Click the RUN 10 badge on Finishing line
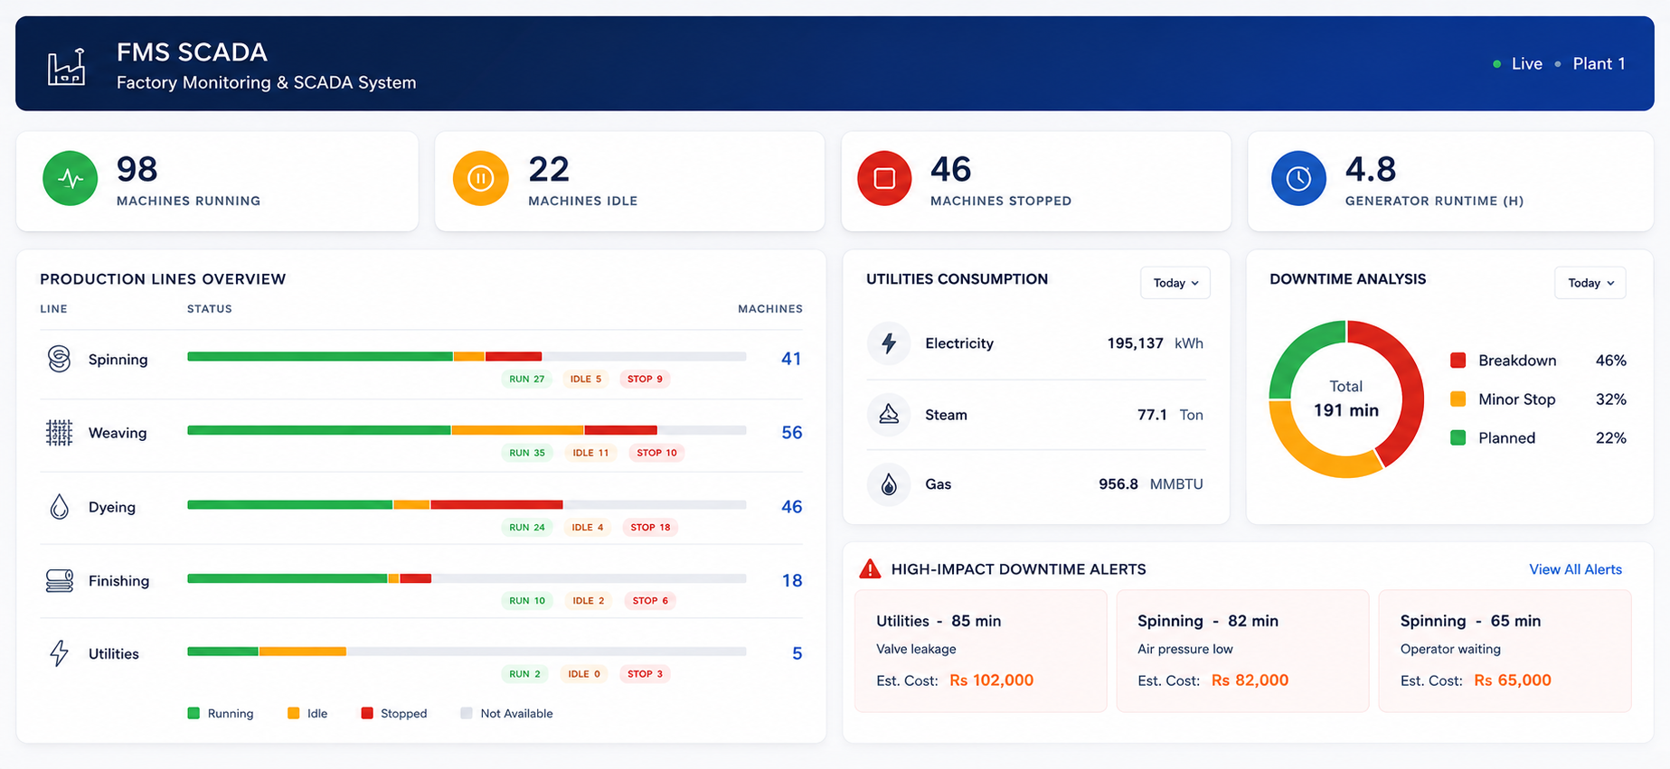This screenshot has width=1670, height=769. pos(527,600)
